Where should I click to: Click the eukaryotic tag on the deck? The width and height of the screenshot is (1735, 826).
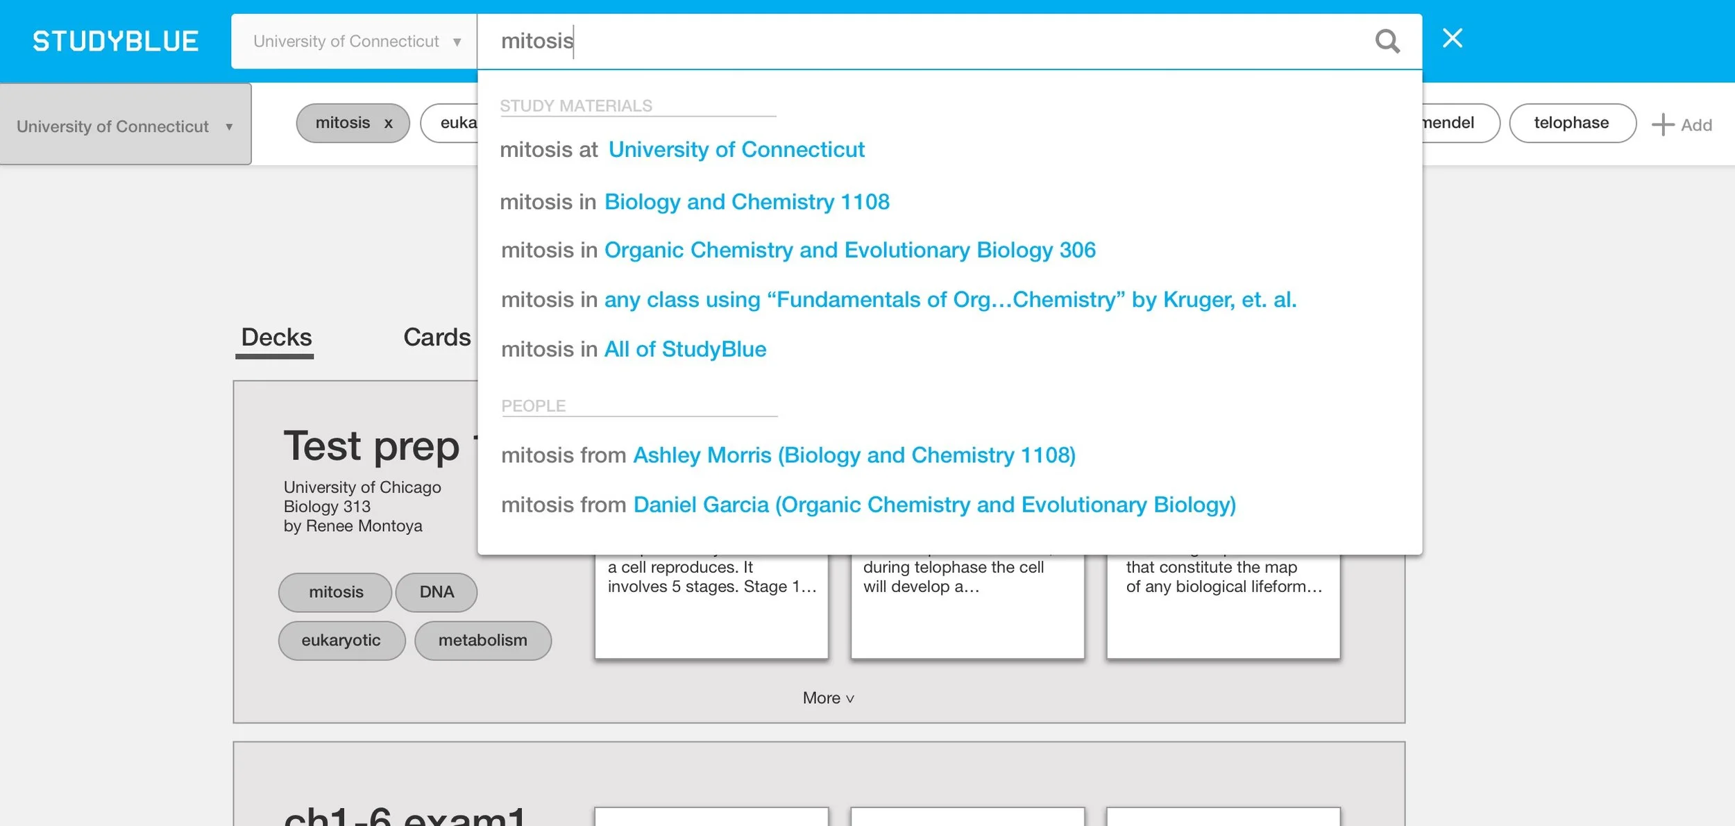(x=341, y=641)
